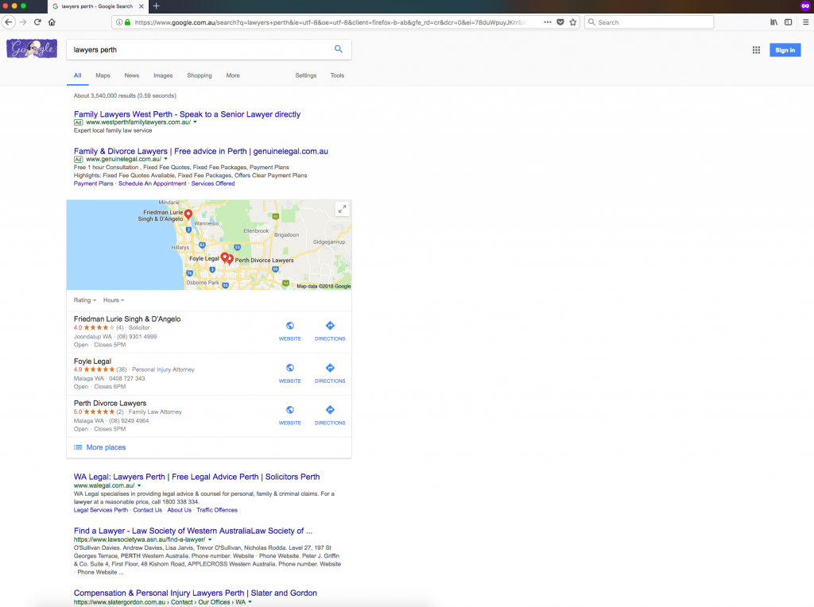Open the More search category menu

point(233,75)
